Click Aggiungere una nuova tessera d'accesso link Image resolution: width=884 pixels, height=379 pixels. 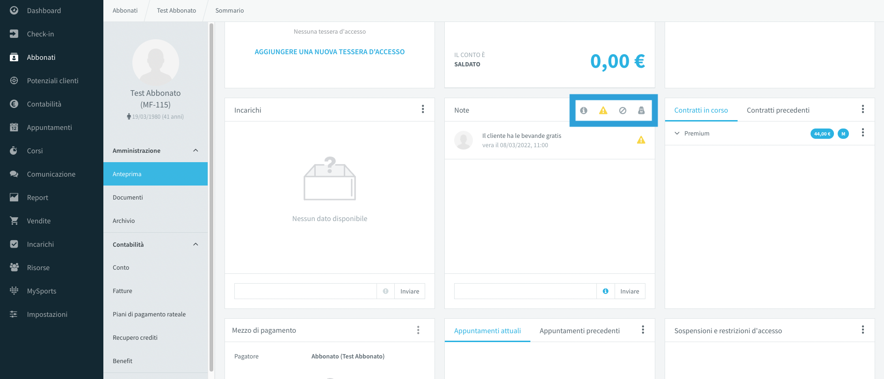coord(330,52)
